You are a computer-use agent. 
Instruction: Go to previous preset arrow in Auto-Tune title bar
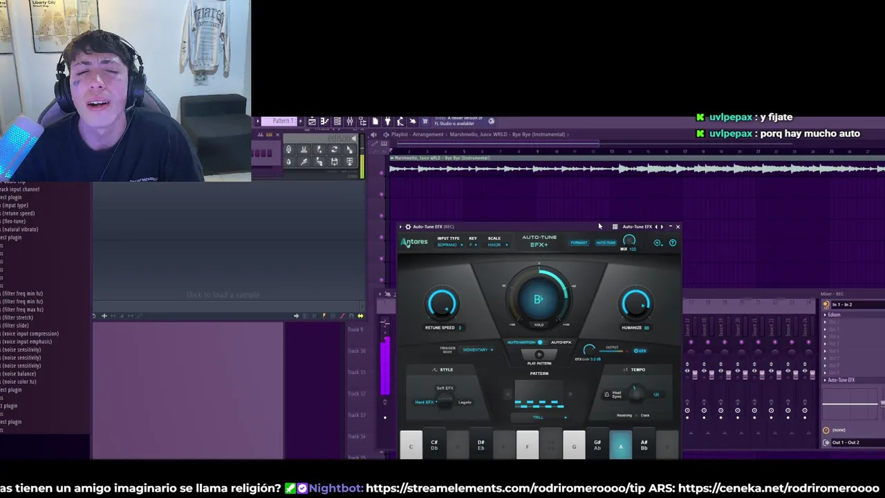tap(656, 227)
